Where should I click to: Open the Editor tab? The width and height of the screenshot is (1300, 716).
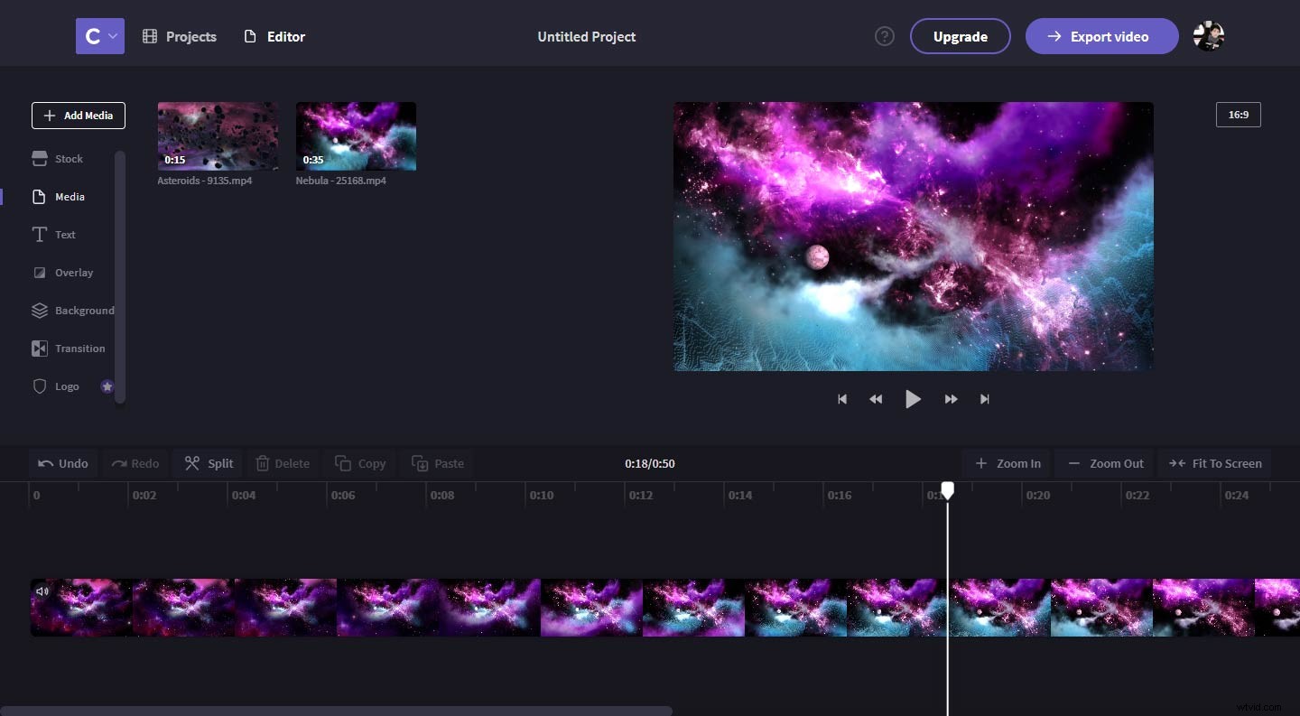274,36
